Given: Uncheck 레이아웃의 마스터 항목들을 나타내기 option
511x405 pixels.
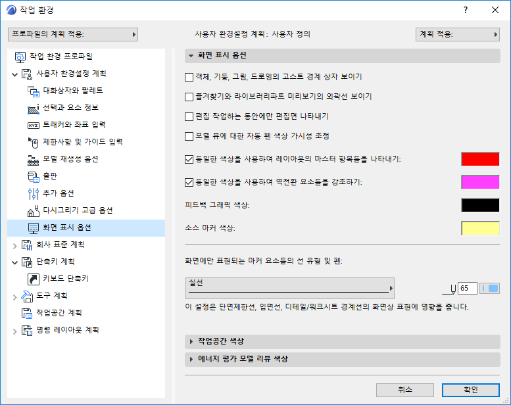Looking at the screenshot, I should pyautogui.click(x=189, y=159).
